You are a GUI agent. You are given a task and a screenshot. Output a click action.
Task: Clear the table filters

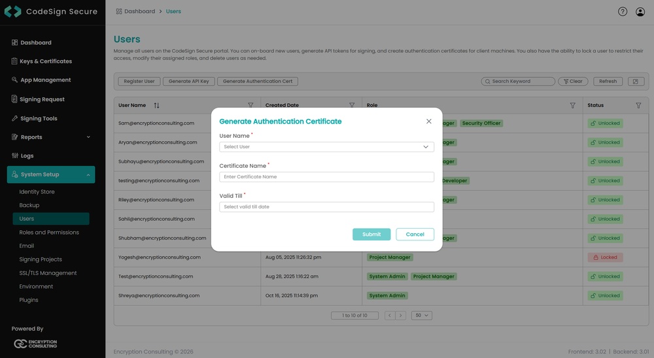pos(573,81)
